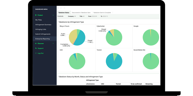This screenshot has width=193, height=96.
Task: Click 'Takedowns by Infringement Type' heading
Action: click(x=71, y=22)
